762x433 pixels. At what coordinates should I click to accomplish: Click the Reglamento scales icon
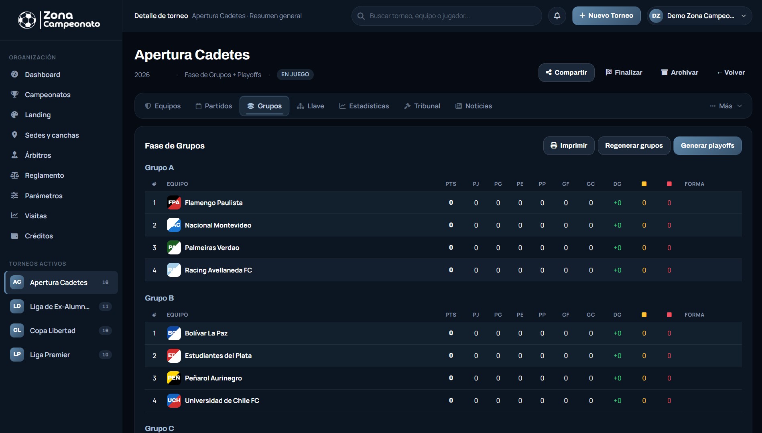[15, 175]
